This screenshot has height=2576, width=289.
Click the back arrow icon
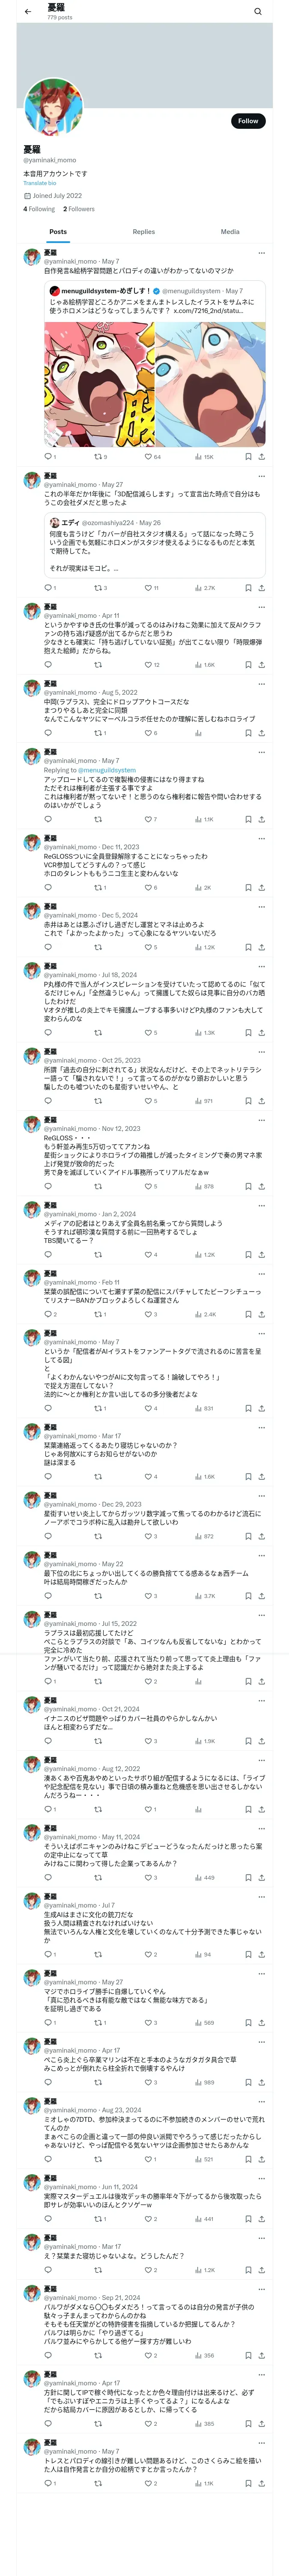pos(28,11)
